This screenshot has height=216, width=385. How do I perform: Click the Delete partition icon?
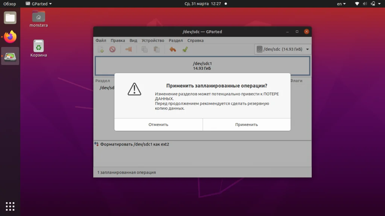(113, 49)
